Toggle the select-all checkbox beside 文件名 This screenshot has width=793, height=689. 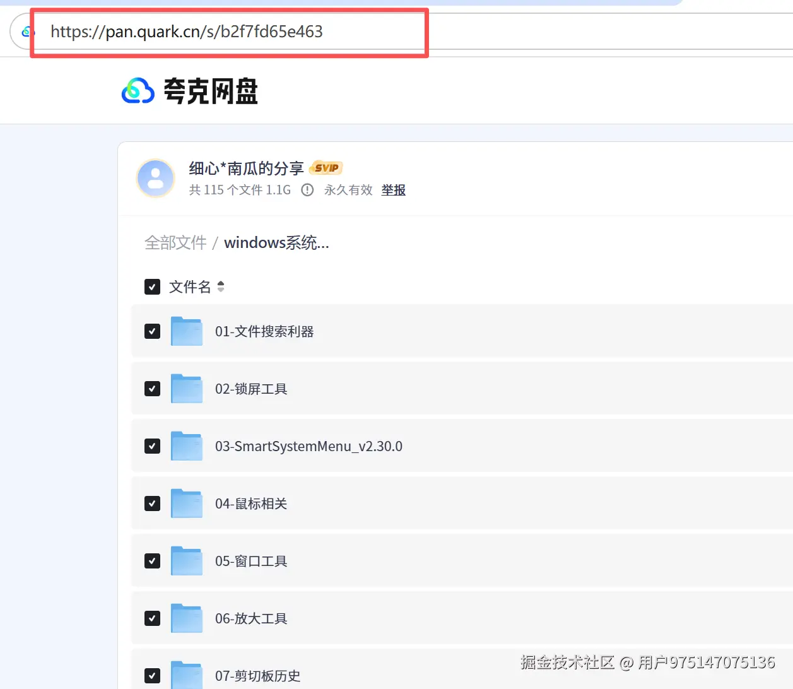coord(152,287)
